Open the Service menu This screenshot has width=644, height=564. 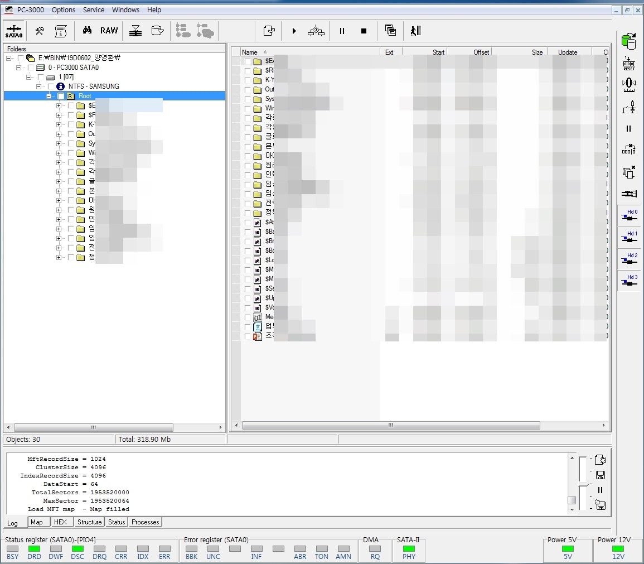click(x=94, y=10)
